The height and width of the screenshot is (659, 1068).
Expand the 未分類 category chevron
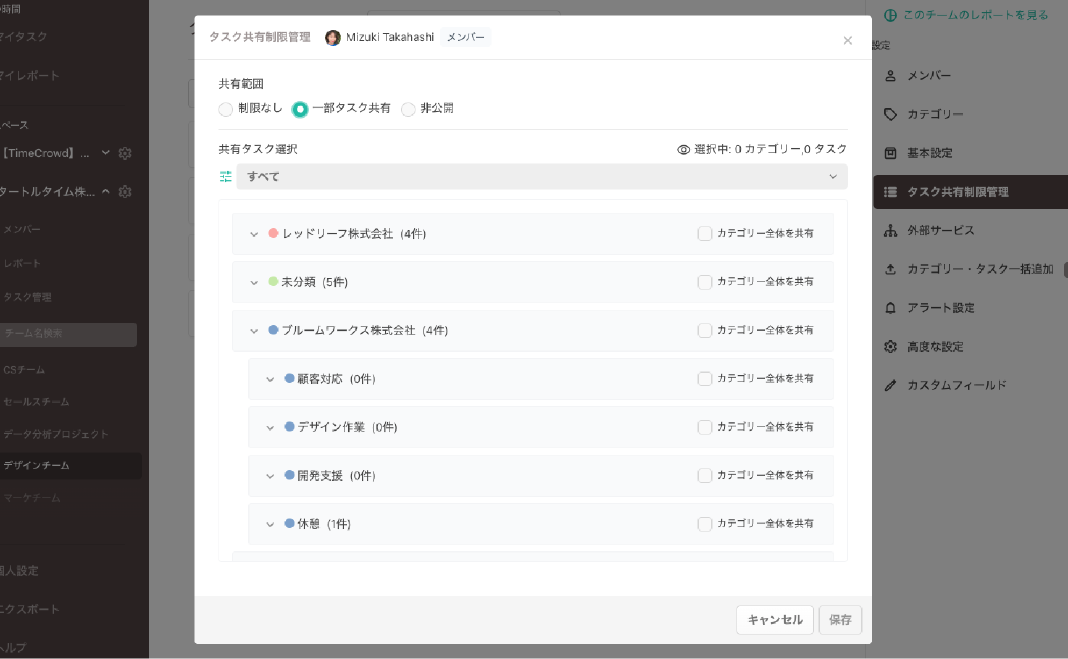pos(254,283)
